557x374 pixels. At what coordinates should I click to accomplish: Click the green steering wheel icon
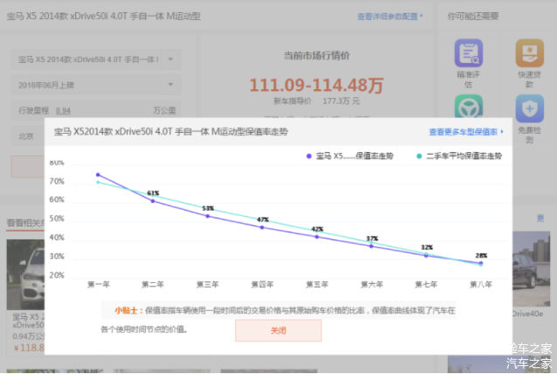(x=469, y=106)
